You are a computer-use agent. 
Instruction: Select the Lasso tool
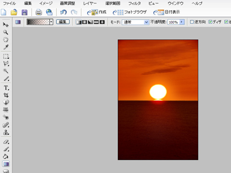coord(6,64)
